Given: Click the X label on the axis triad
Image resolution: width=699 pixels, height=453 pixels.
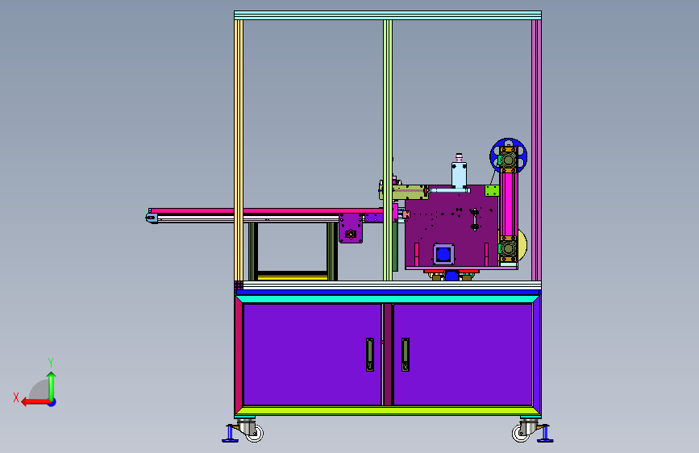Looking at the screenshot, I should [16, 397].
